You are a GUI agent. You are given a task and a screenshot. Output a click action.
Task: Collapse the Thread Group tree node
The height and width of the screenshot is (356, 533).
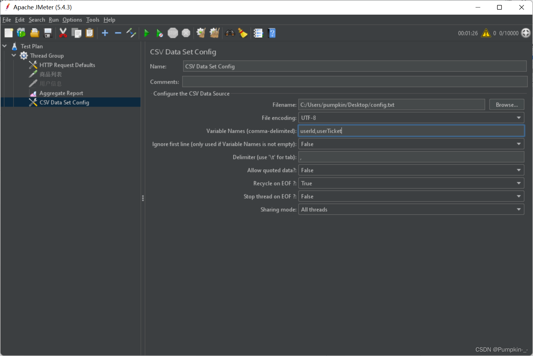[x=14, y=55]
